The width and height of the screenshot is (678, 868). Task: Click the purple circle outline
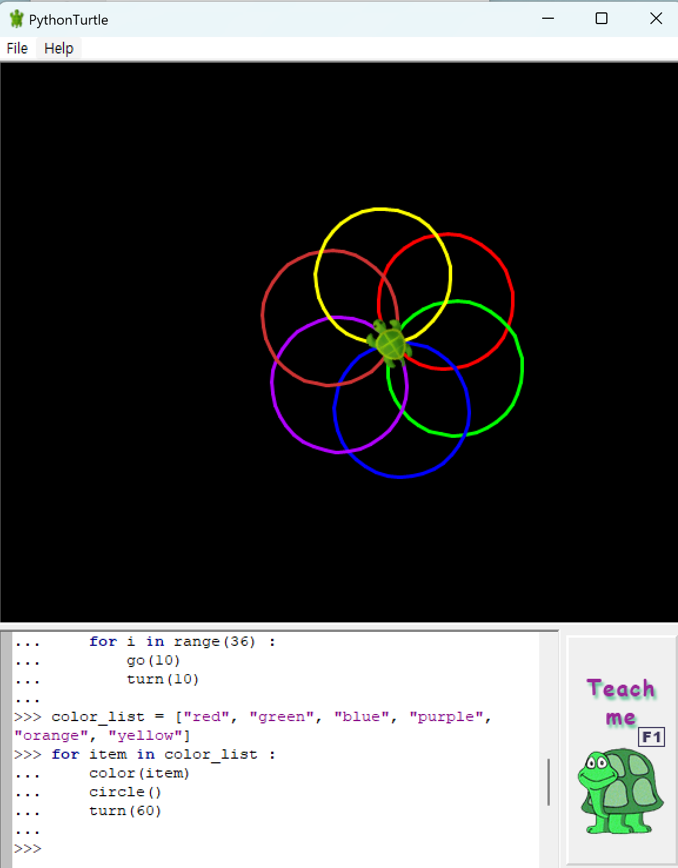(x=272, y=385)
